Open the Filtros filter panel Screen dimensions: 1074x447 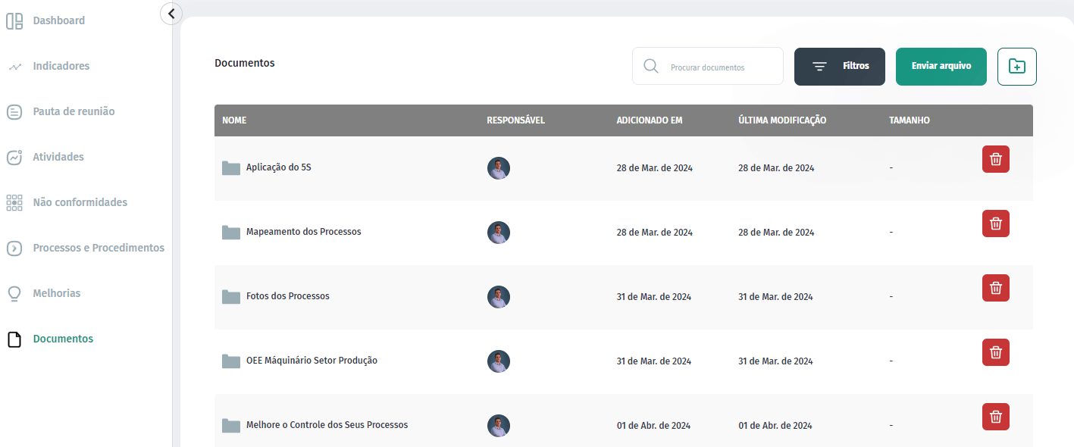840,67
